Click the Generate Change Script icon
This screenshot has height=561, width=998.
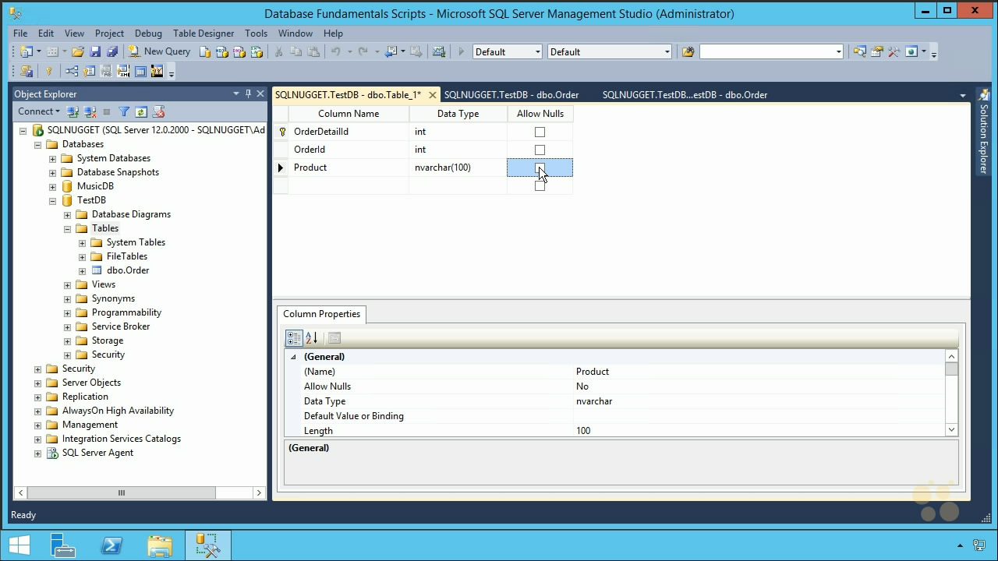click(x=27, y=72)
